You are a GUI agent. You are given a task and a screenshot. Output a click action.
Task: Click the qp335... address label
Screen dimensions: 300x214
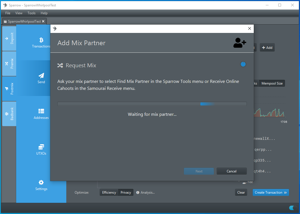(262, 160)
